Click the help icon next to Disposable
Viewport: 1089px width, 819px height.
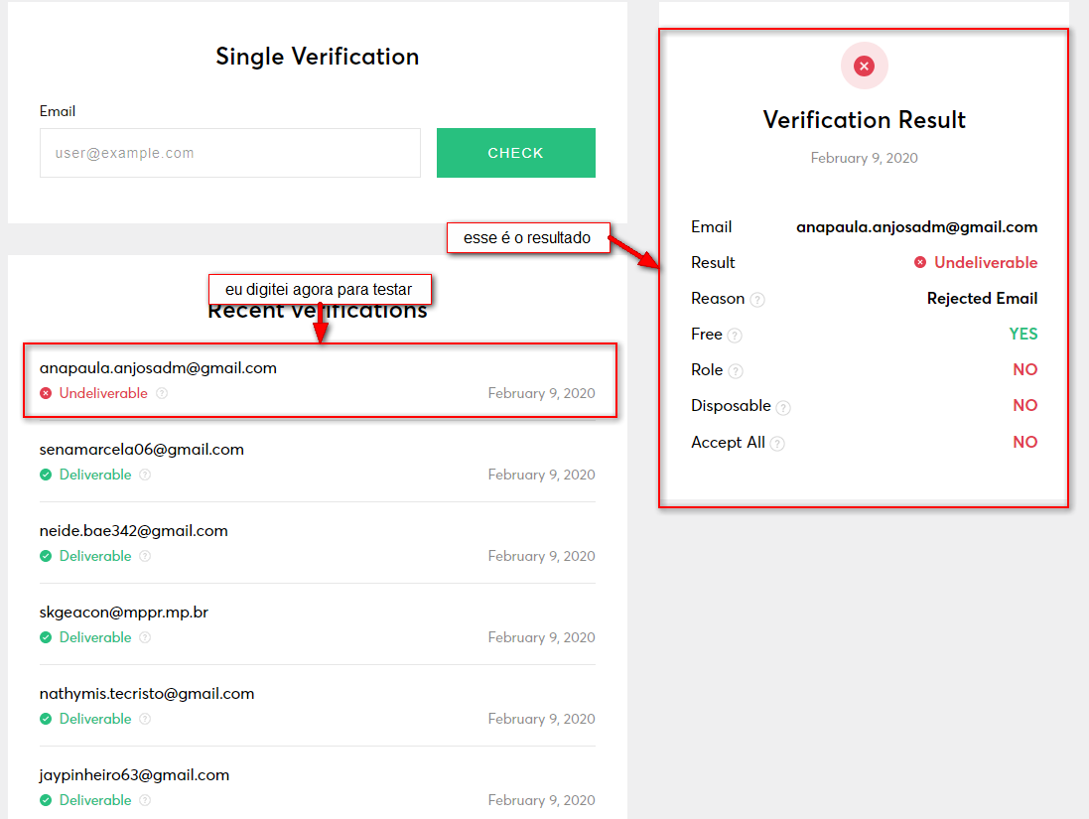coord(783,407)
